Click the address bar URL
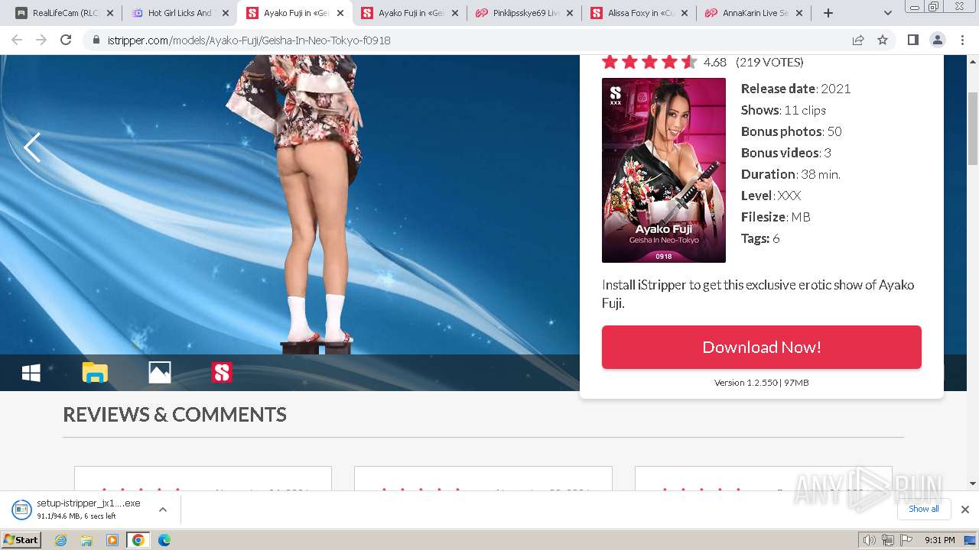Viewport: 979px width, 550px height. (x=249, y=40)
